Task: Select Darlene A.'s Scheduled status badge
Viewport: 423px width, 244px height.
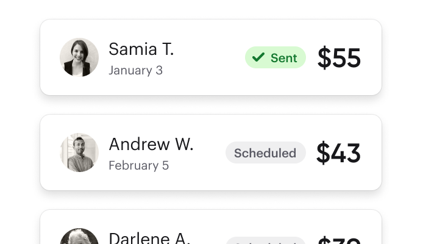Action: (x=266, y=240)
